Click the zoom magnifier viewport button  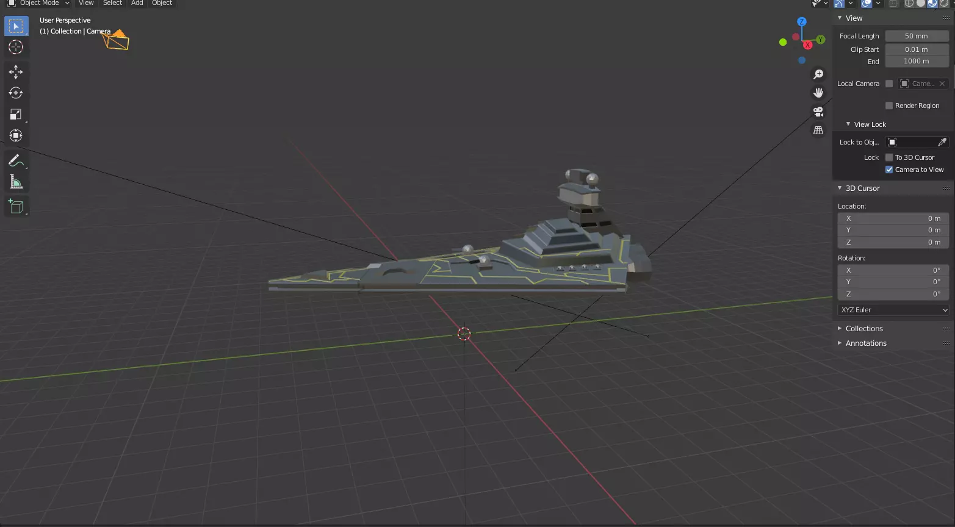818,74
